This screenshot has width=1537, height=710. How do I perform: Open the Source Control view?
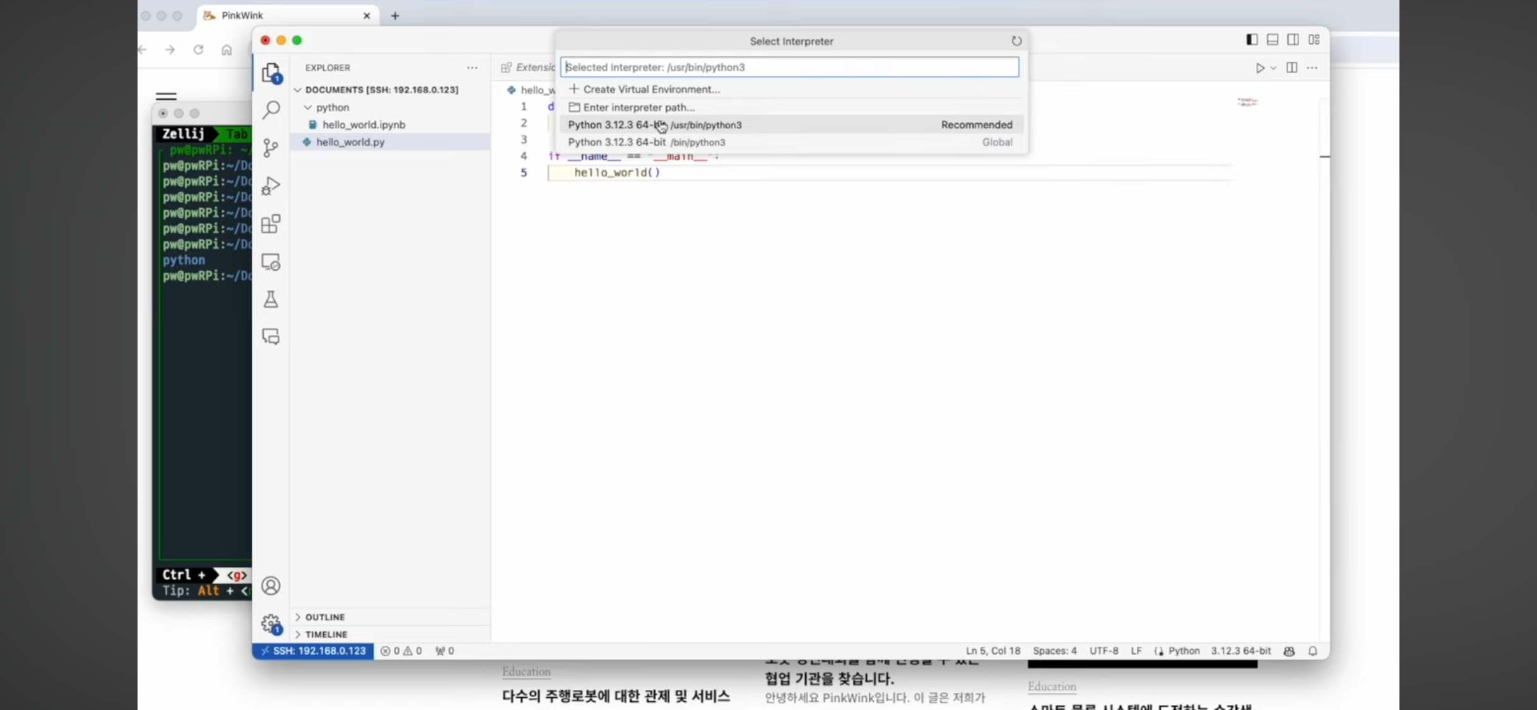271,148
